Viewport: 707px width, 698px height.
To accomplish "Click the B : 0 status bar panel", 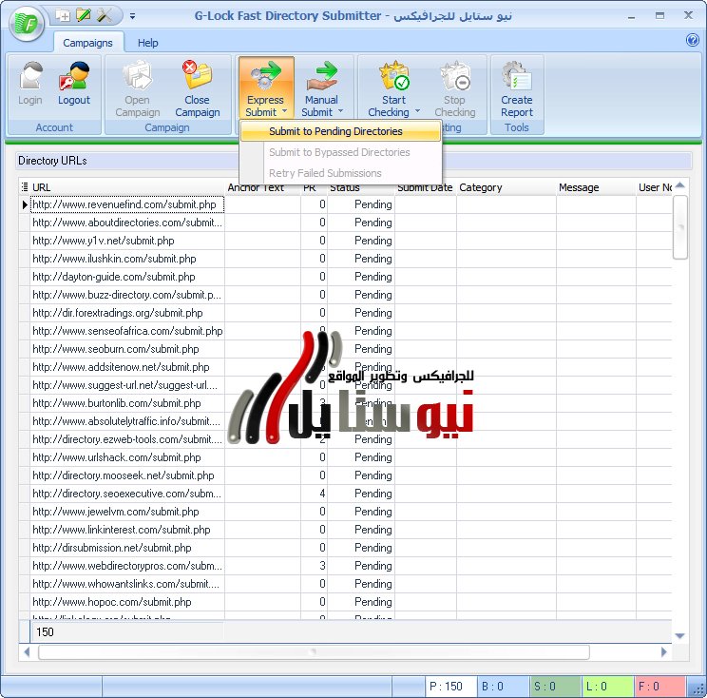I will coord(503,687).
